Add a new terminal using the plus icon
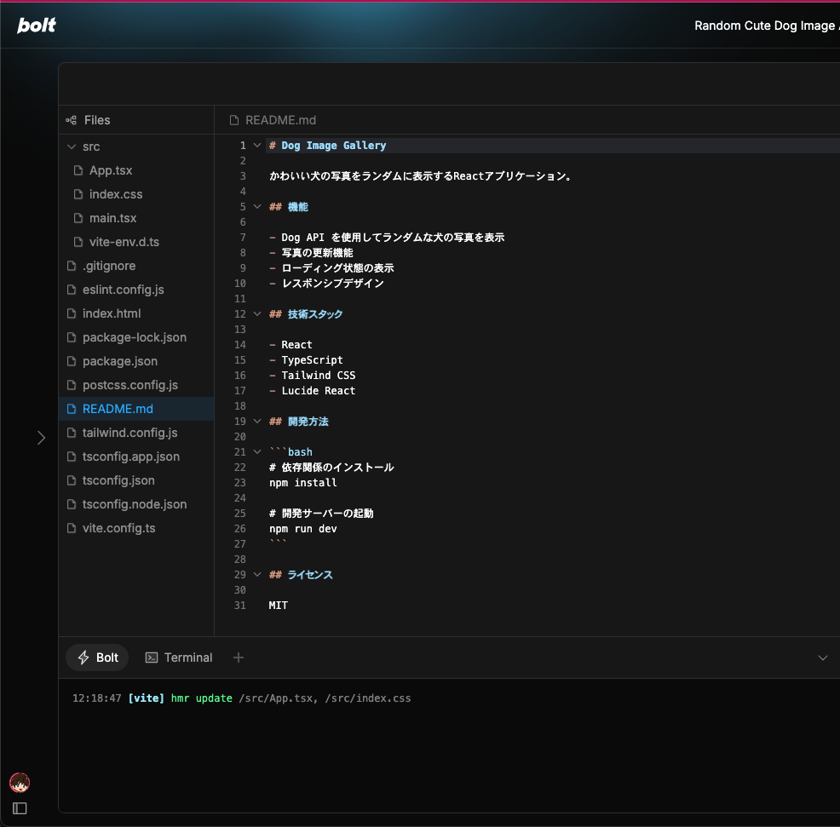This screenshot has height=827, width=840. click(x=238, y=657)
